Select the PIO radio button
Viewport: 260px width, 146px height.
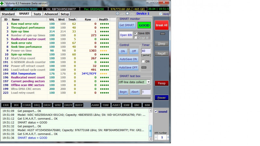[x=127, y=14]
